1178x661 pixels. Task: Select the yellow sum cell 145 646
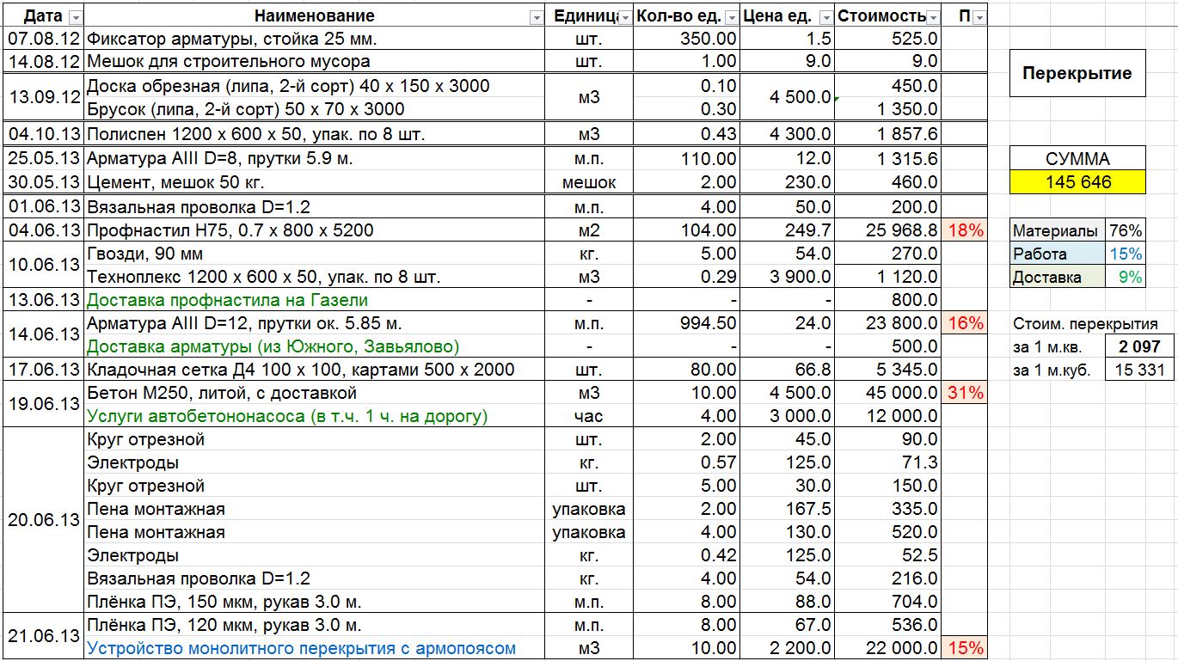tap(1077, 181)
